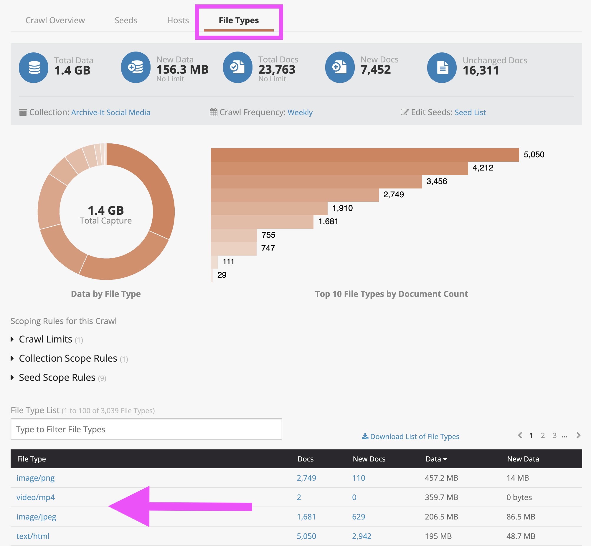Click the 5,050 top bar in chart
This screenshot has width=591, height=546.
click(x=365, y=155)
